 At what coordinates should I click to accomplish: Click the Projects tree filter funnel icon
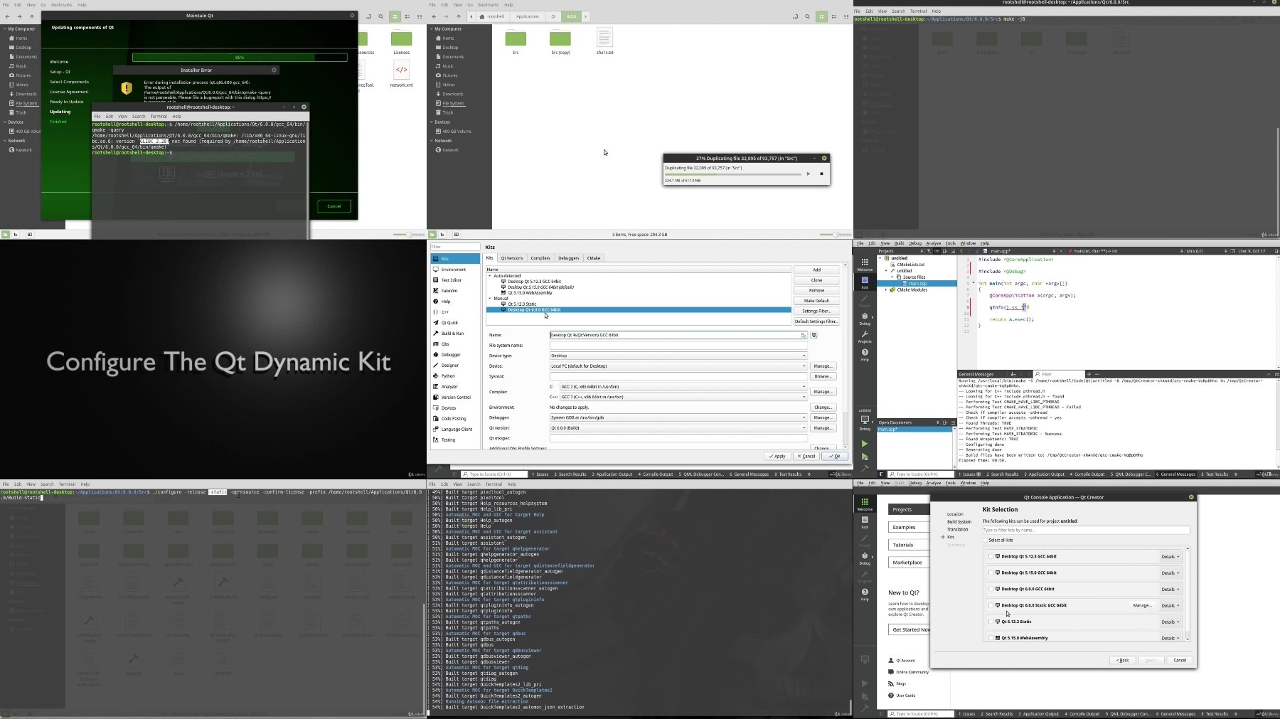[x=929, y=251]
